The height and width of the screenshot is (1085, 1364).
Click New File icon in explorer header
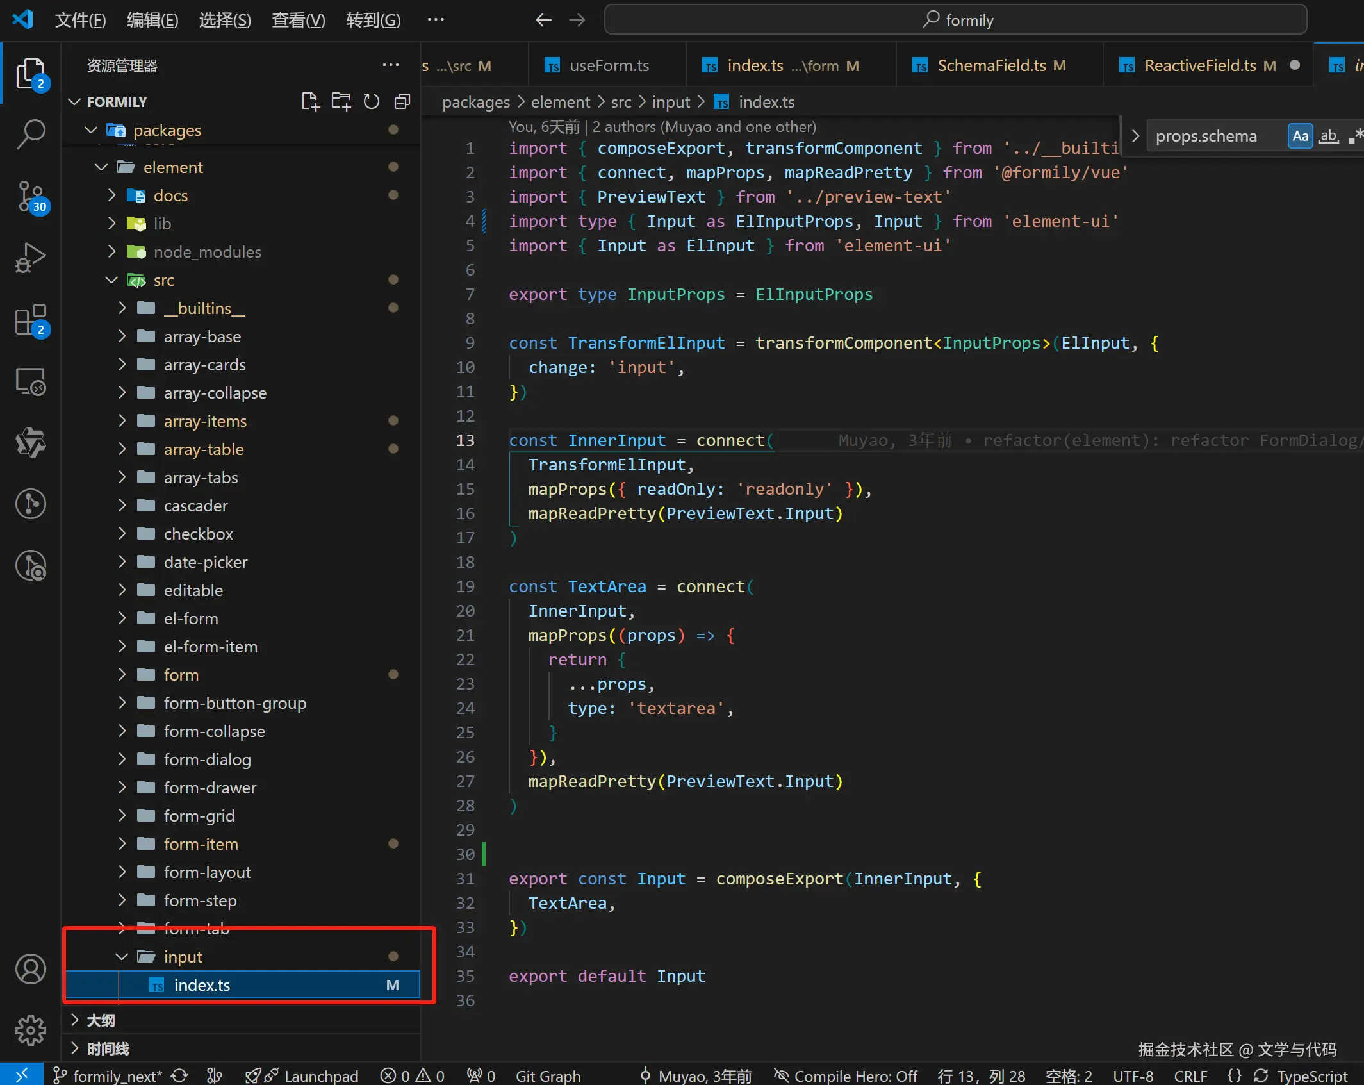(x=310, y=102)
